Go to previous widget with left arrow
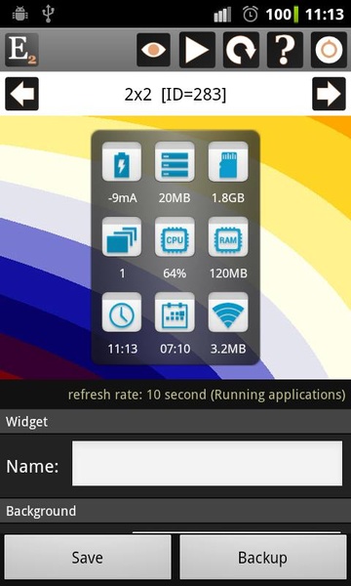This screenshot has width=351, height=586. 21,94
